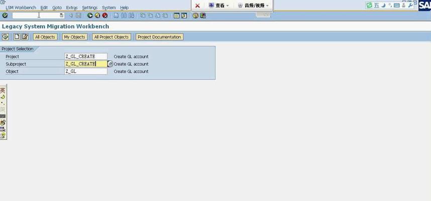
Task: Click the Last Page icon
Action: [x=165, y=16]
